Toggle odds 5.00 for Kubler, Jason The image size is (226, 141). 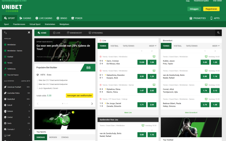[x=205, y=62]
